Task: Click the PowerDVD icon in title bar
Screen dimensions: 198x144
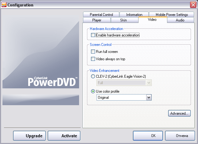Action: tap(4, 5)
